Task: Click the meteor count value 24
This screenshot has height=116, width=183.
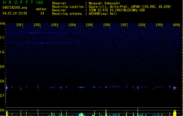Action: [x=42, y=13]
